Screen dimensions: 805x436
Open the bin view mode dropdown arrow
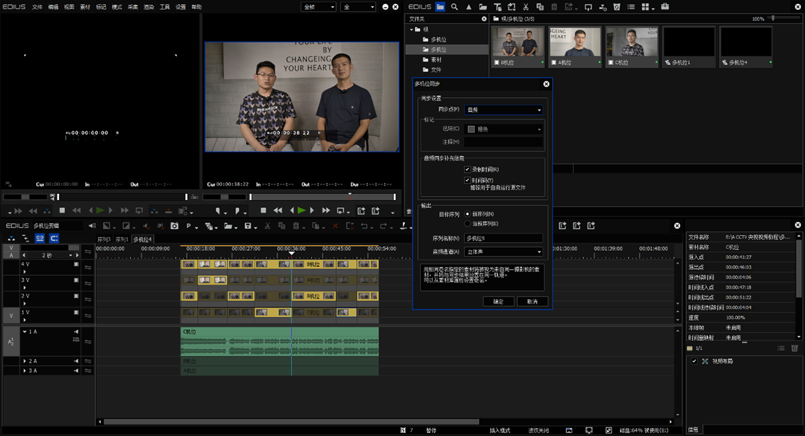(x=653, y=9)
